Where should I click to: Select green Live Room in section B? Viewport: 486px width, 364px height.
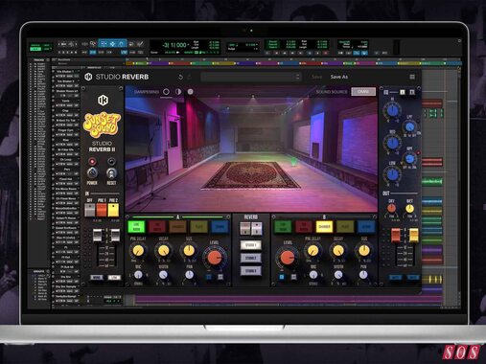click(283, 227)
